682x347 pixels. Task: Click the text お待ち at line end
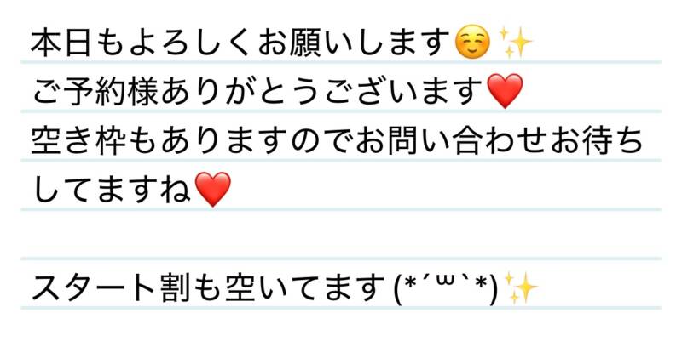(x=597, y=141)
